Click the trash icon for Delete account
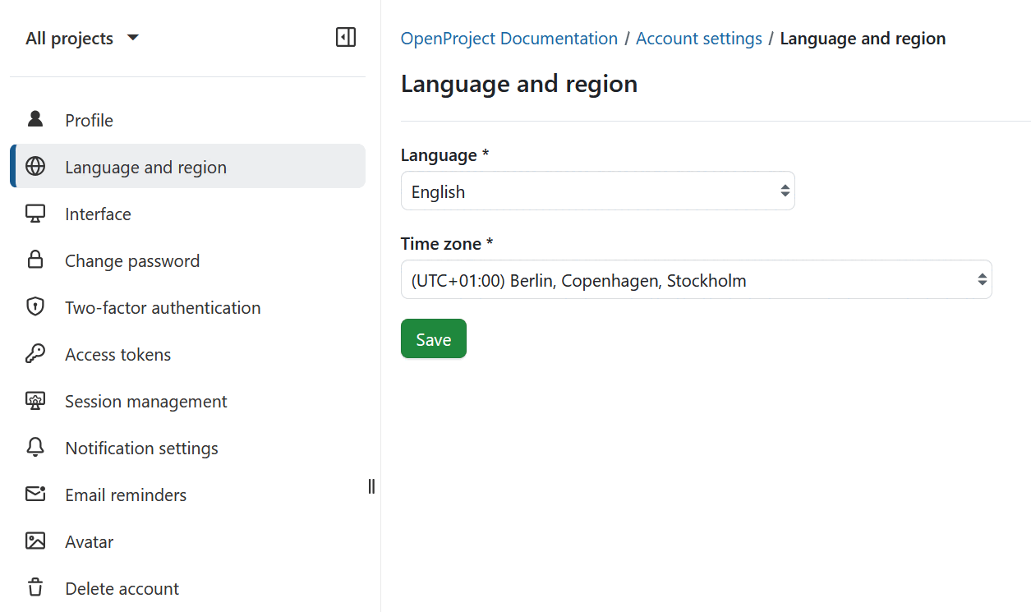This screenshot has height=612, width=1031. (35, 587)
